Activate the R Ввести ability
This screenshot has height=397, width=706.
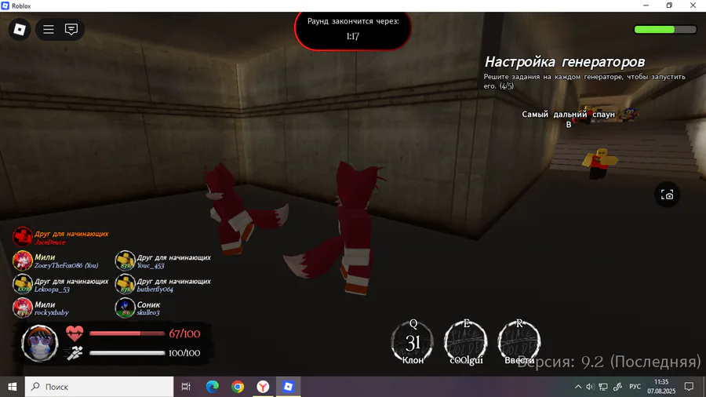click(519, 341)
